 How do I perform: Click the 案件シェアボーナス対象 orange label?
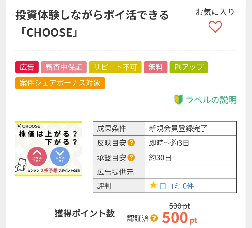point(60,83)
